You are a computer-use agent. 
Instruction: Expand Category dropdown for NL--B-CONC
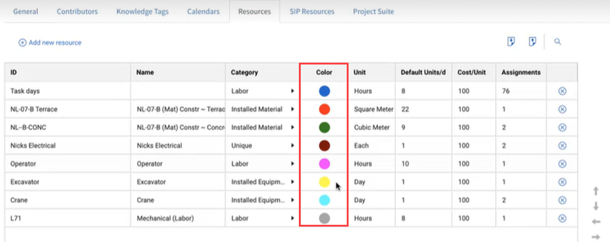pos(292,127)
